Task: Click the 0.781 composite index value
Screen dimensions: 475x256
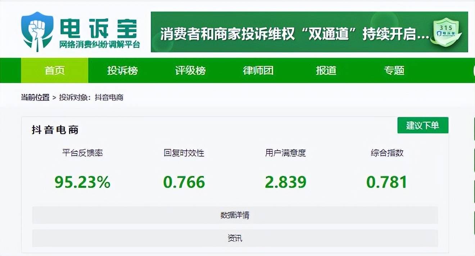Action: [x=387, y=182]
